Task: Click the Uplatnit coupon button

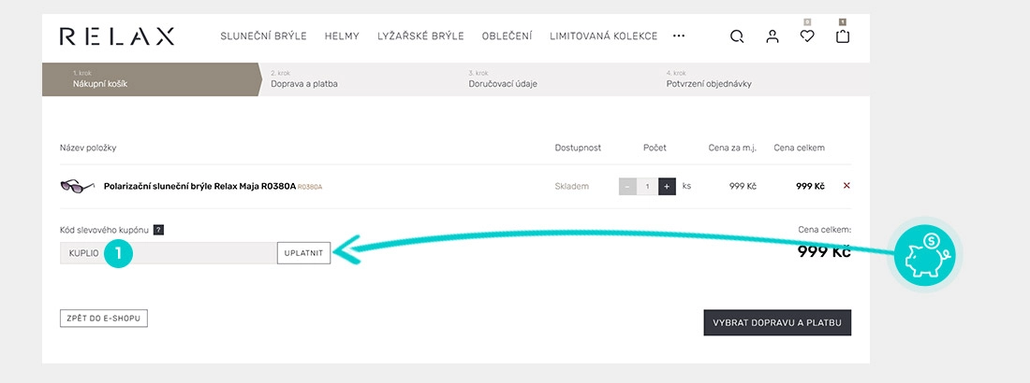Action: point(303,253)
